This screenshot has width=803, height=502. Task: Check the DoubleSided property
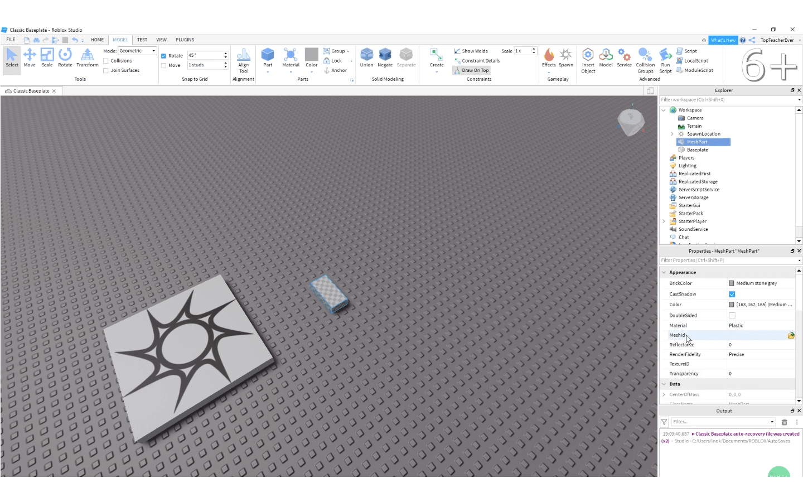pos(732,316)
